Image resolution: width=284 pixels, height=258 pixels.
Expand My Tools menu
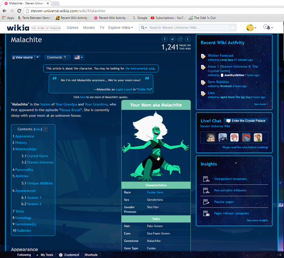point(45,255)
